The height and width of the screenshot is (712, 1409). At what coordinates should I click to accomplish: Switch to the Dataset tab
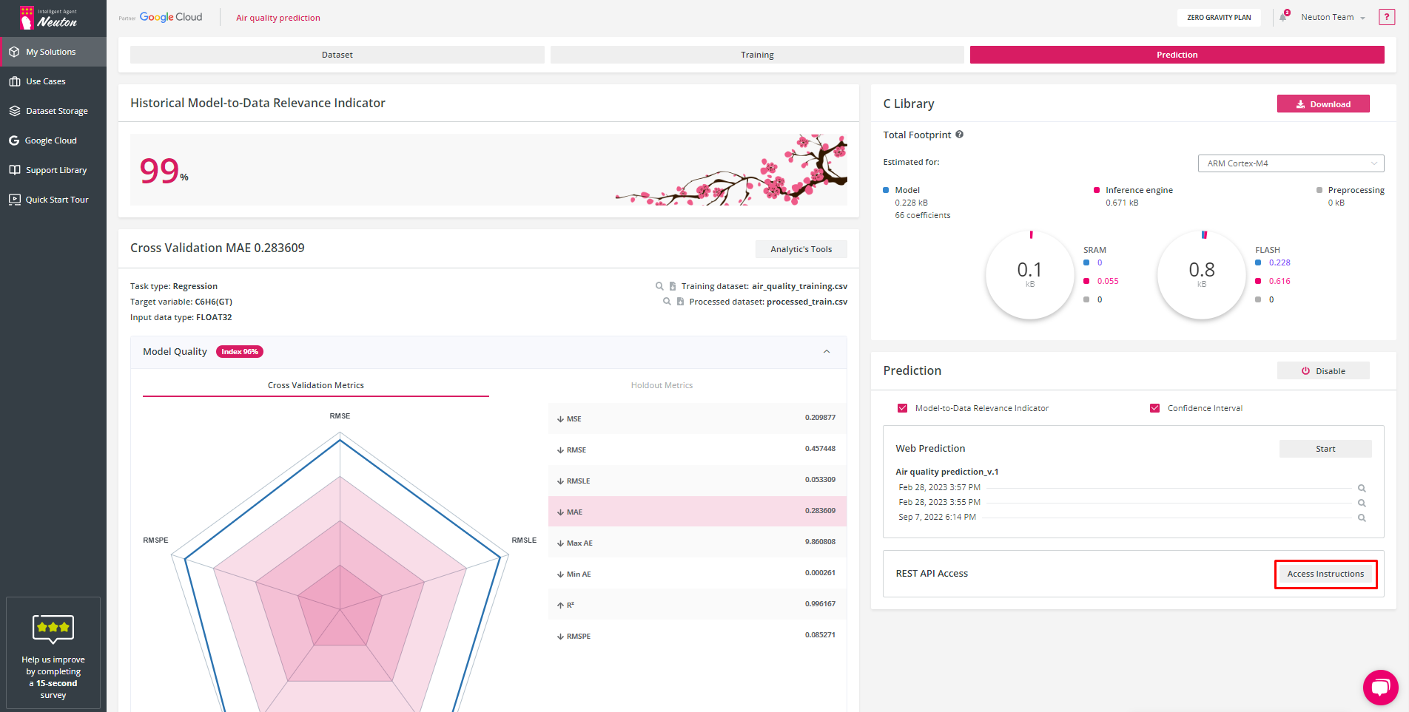[337, 55]
